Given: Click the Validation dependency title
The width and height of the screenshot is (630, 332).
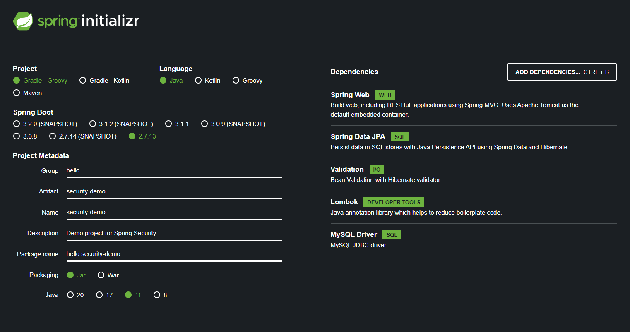Looking at the screenshot, I should click(347, 170).
